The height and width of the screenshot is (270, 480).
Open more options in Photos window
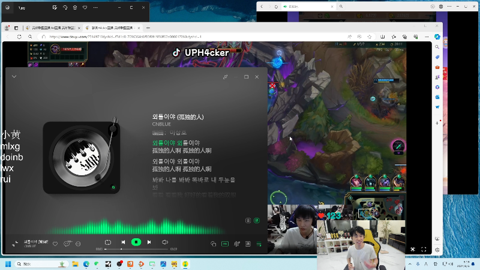pyautogui.click(x=95, y=8)
